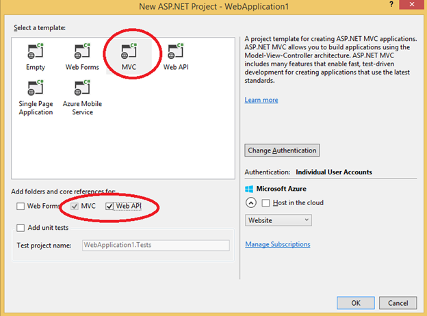Image resolution: width=427 pixels, height=316 pixels.
Task: Close the New ASP.NET Project dialog
Action: tap(412, 5)
